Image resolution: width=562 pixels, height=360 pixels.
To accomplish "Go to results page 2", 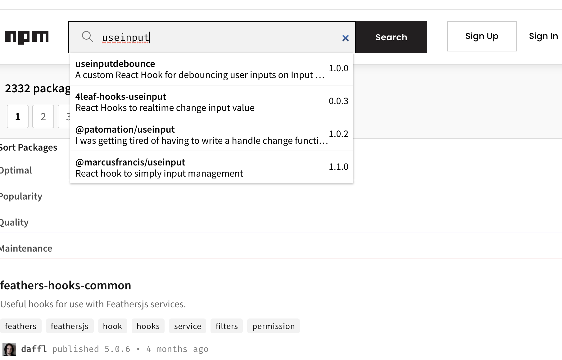I will [x=43, y=116].
